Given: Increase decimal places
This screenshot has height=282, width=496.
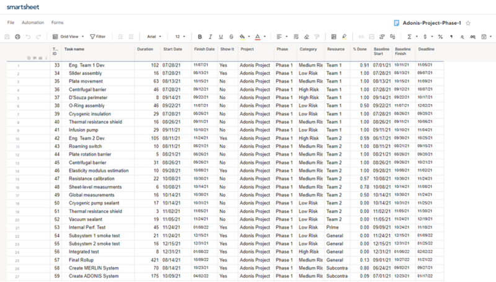Looking at the screenshot, I should (x=472, y=37).
